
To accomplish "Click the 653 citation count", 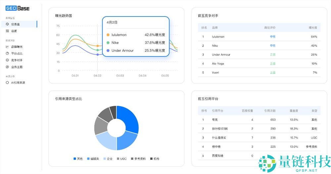I will pos(273,120).
